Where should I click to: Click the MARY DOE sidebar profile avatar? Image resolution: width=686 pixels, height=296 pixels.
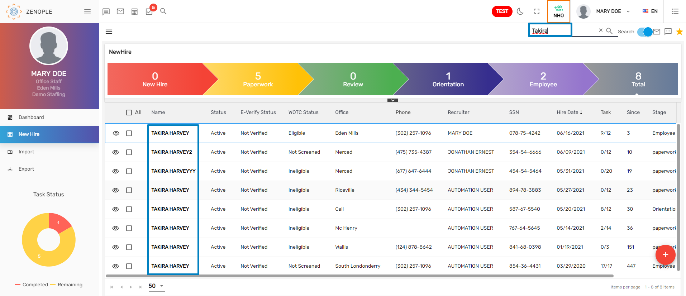[x=49, y=46]
